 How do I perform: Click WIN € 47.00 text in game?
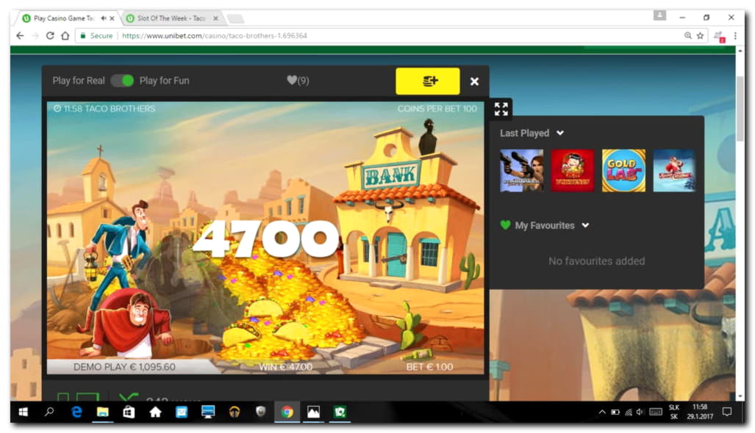[x=285, y=367]
